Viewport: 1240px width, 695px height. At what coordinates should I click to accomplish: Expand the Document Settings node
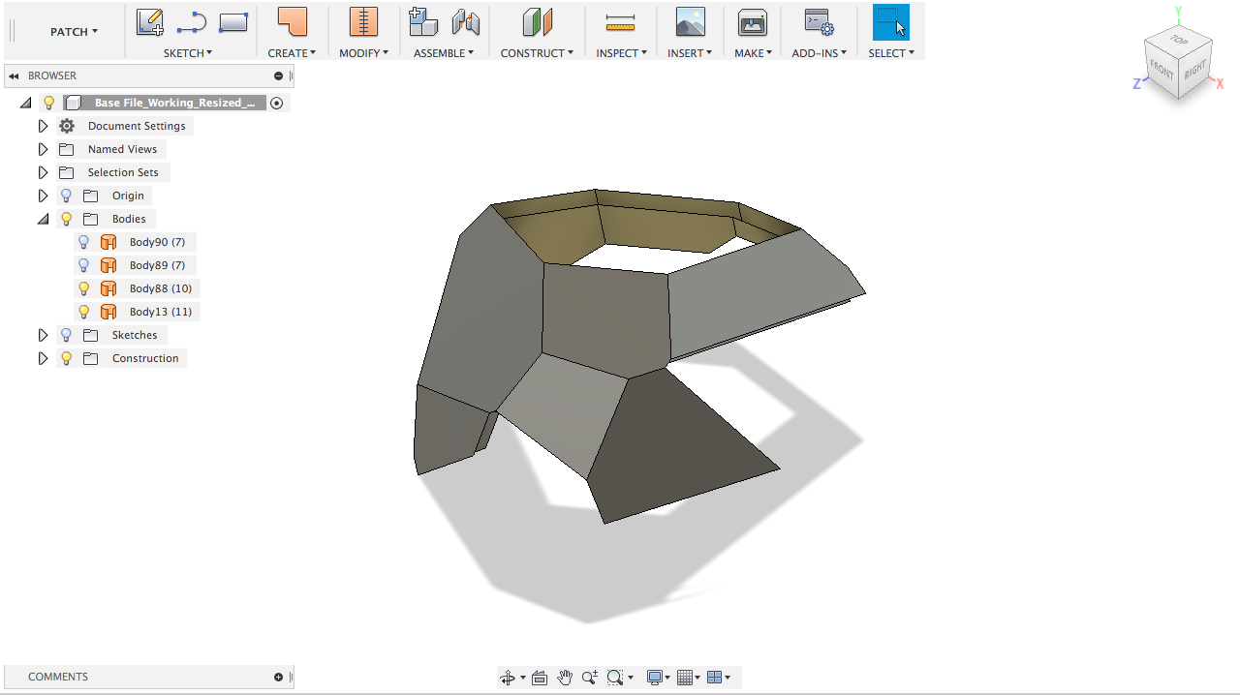43,126
